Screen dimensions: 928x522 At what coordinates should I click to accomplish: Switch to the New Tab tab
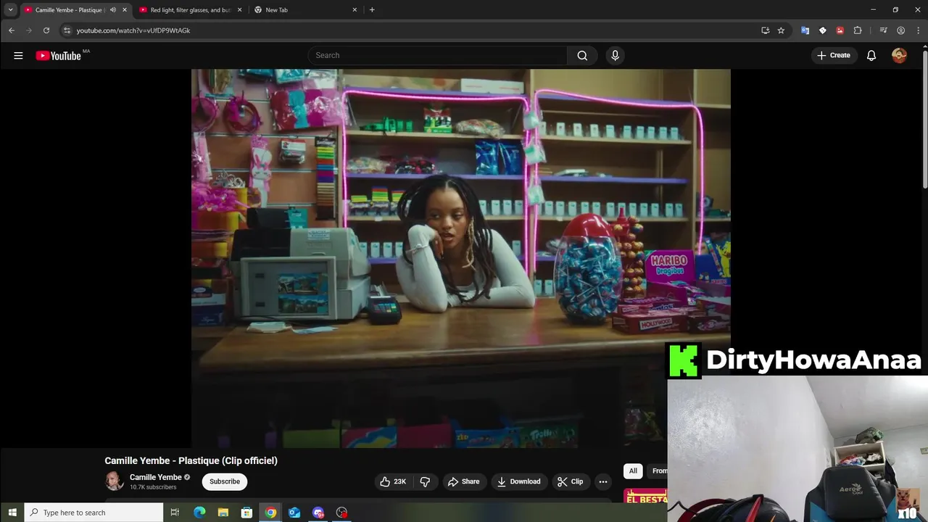[305, 10]
